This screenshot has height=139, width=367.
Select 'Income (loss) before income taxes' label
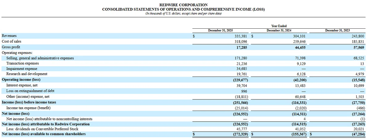coord(29,102)
